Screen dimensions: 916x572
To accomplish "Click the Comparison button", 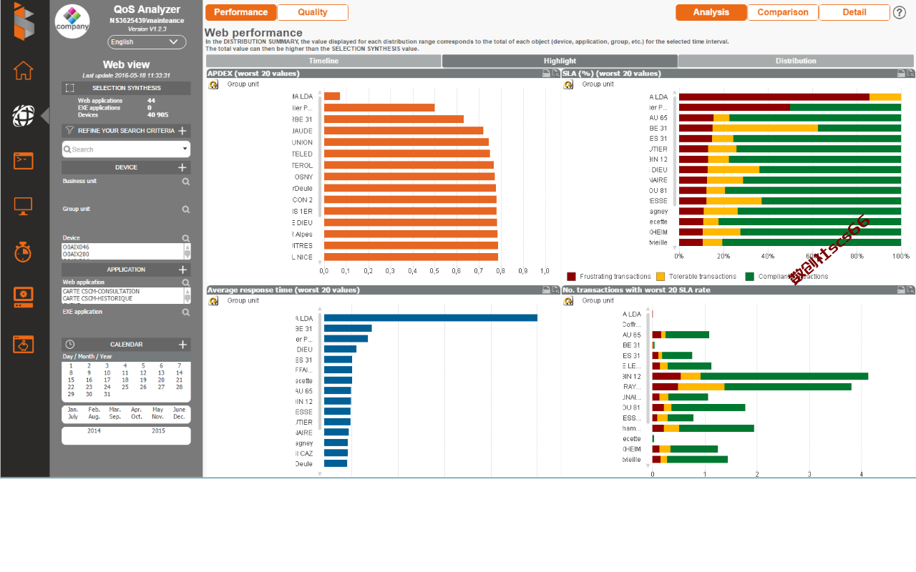I will point(783,12).
